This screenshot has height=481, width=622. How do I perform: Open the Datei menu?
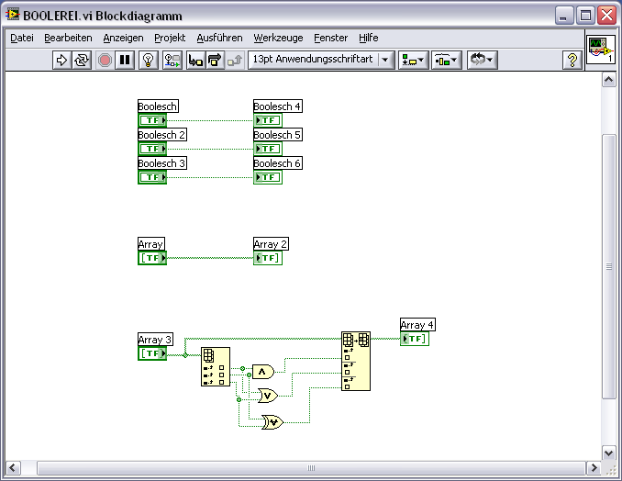(x=21, y=38)
